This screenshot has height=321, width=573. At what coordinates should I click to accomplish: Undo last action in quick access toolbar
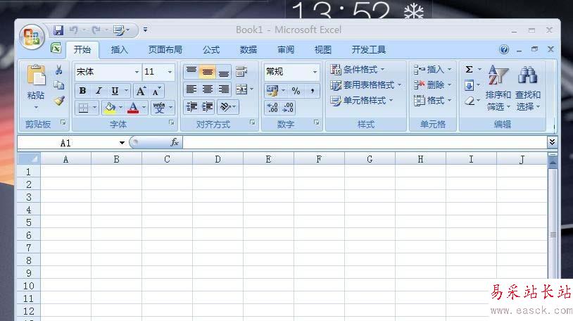(74, 30)
